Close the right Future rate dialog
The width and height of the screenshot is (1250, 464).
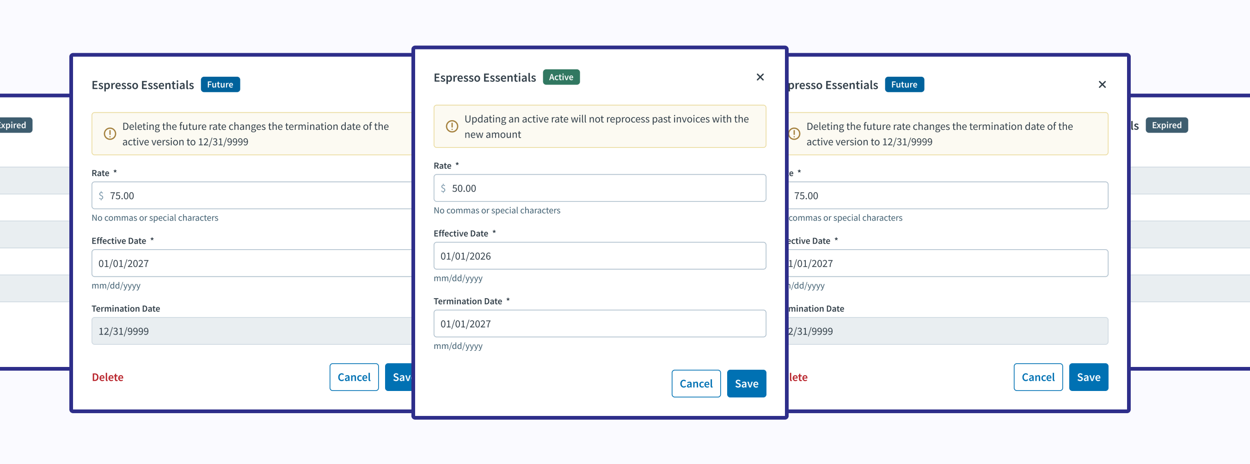click(x=1102, y=85)
